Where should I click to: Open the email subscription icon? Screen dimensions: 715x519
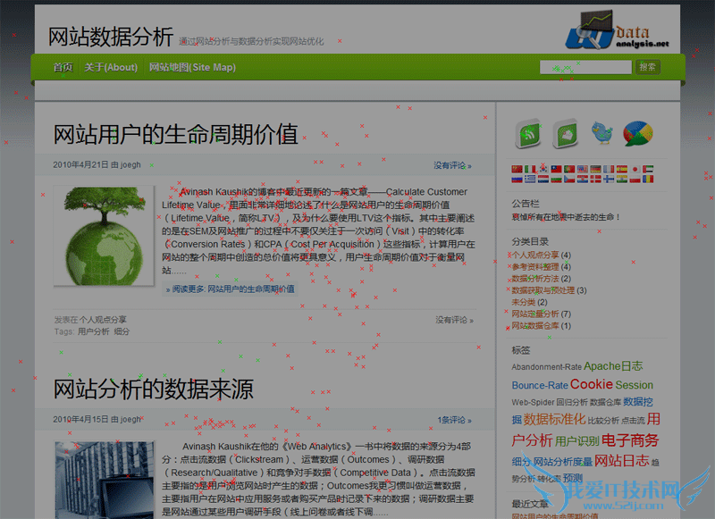pos(565,132)
